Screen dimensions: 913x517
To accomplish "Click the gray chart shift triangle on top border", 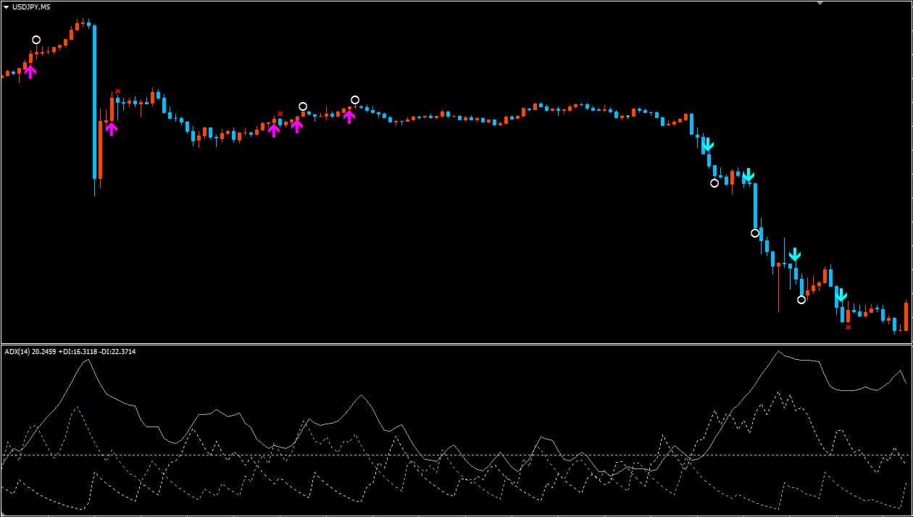I will 820,3.
